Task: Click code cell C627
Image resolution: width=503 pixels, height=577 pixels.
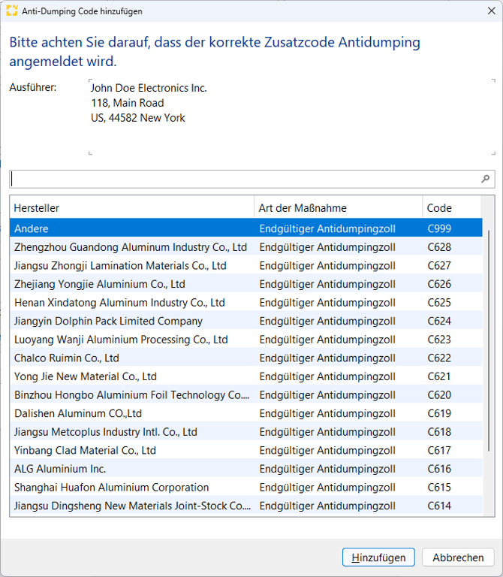Action: [439, 266]
